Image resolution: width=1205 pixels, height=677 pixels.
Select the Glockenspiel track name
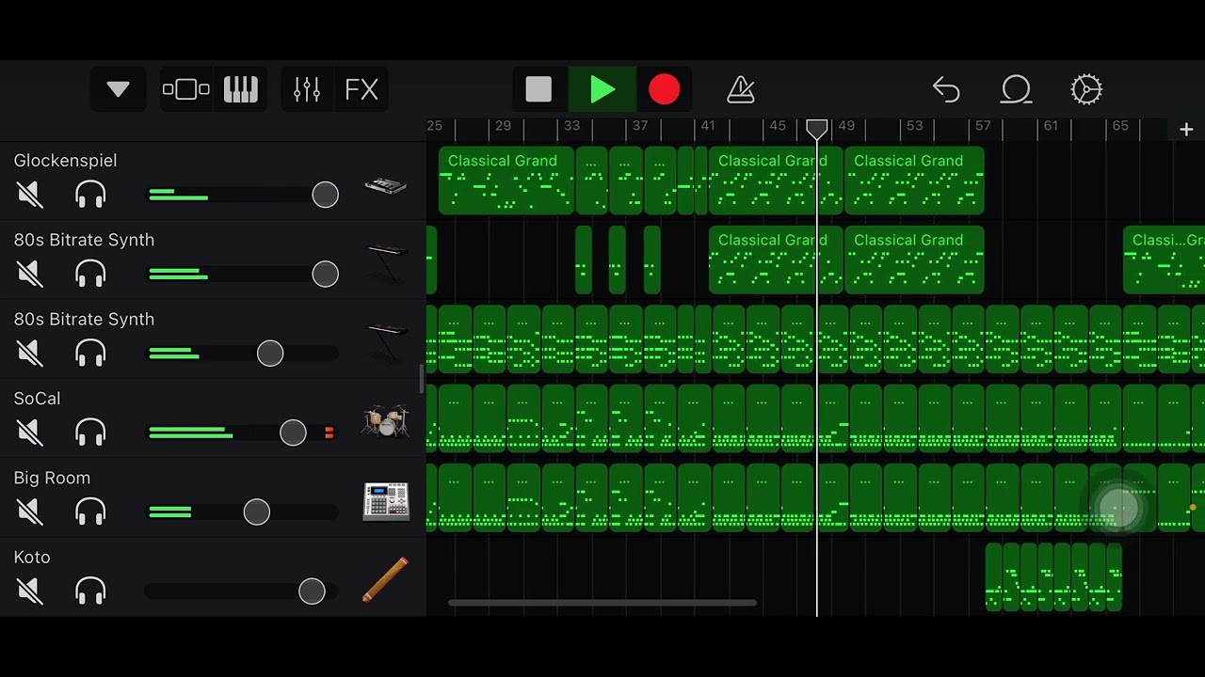tap(66, 161)
